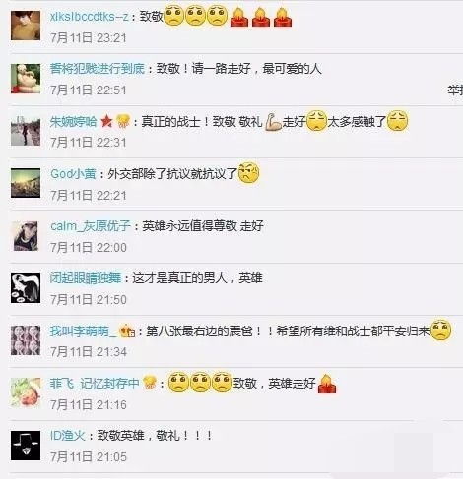Open xlkslbccdtks--z profile avatar
Screen dimensions: 463x479
click(x=26, y=26)
